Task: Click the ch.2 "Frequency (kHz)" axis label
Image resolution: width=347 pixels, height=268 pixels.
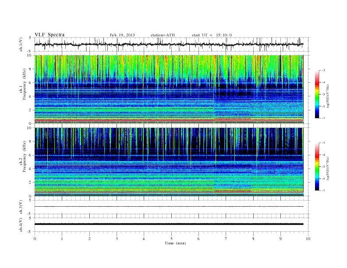Action: [25, 156]
